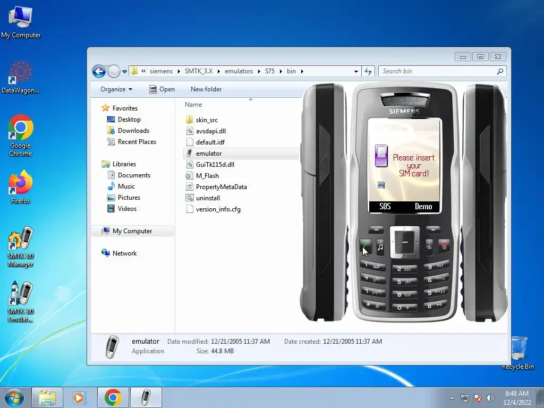
Task: Open the recent pages dropdown arrow
Action: point(124,72)
